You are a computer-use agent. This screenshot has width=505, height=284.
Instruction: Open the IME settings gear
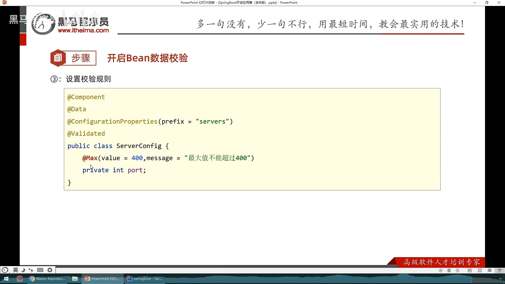click(50, 270)
